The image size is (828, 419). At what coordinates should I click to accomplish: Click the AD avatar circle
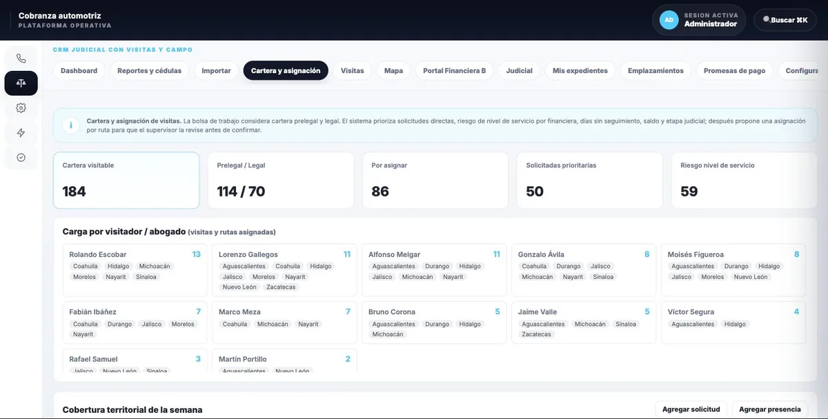tap(669, 20)
